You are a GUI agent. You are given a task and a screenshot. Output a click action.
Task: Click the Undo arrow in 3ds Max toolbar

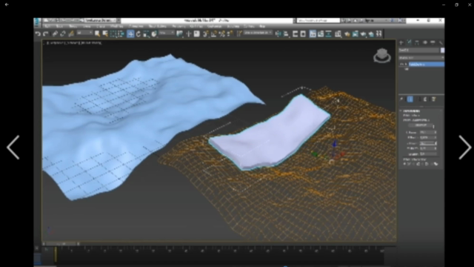[38, 33]
